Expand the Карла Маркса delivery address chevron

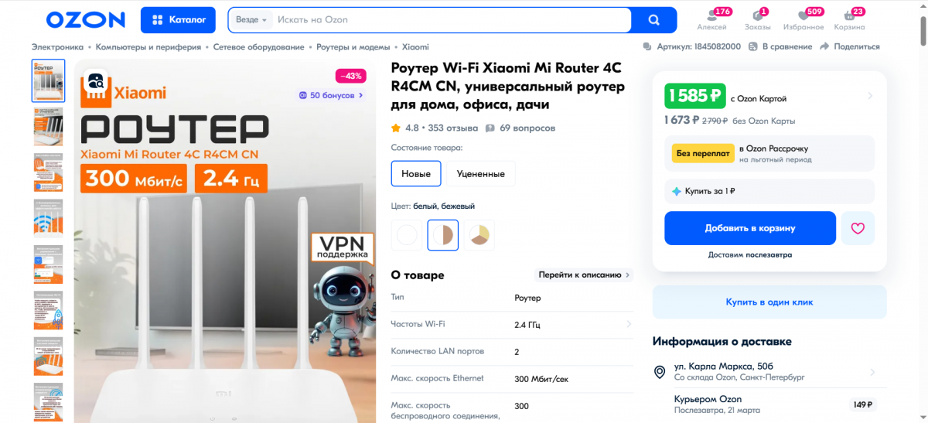click(x=873, y=372)
